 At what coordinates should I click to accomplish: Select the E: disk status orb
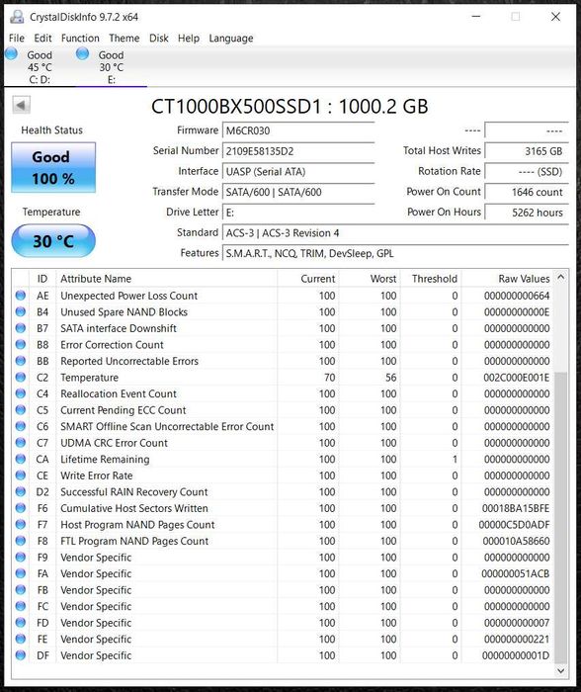point(82,53)
